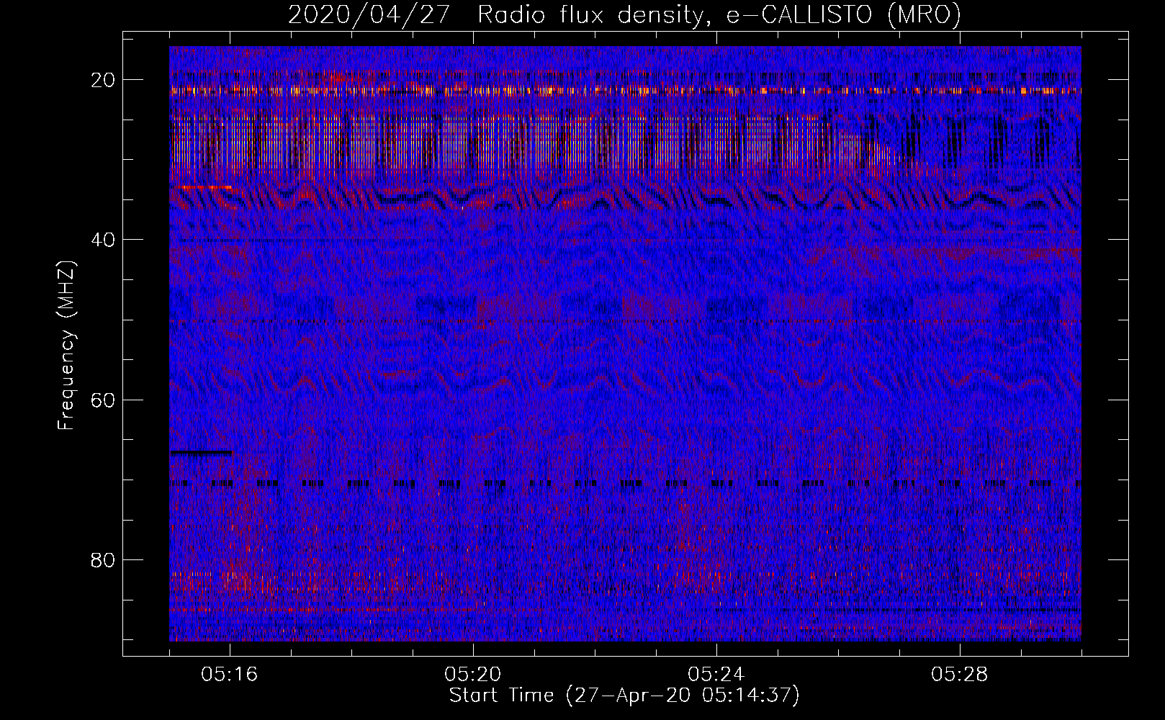Click the 'Start Time (27-Apr-20 05:14:37)' label
Viewport: 1165px width, 720px height.
click(x=624, y=696)
